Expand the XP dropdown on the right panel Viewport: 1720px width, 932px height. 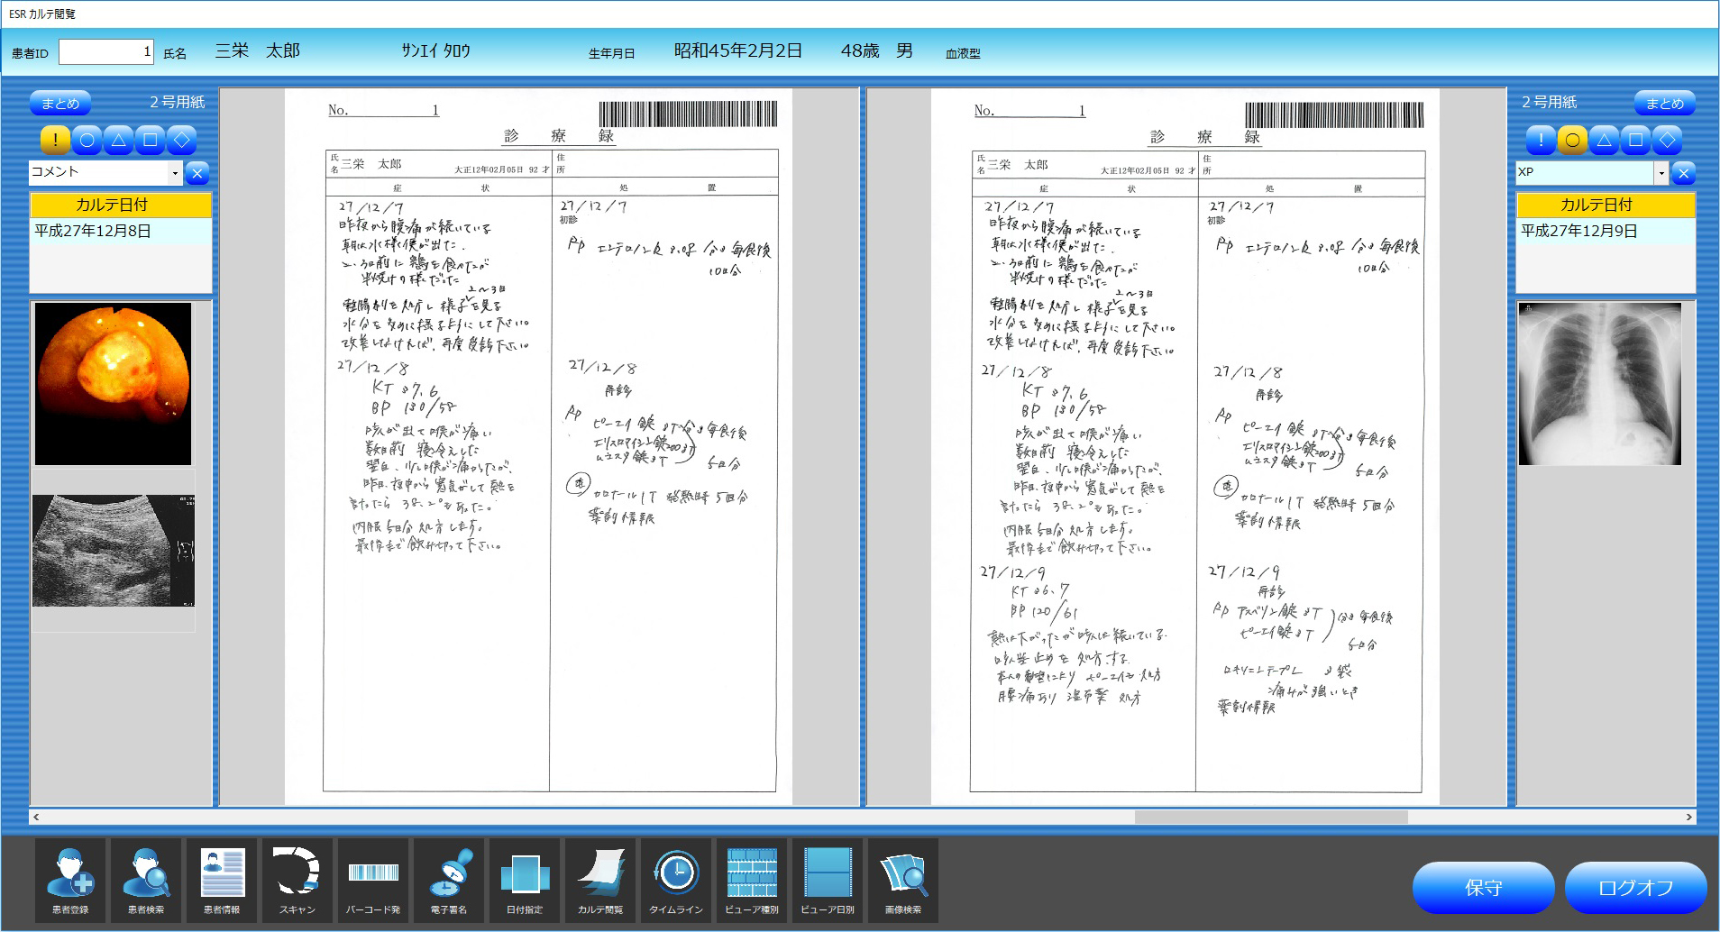point(1661,172)
